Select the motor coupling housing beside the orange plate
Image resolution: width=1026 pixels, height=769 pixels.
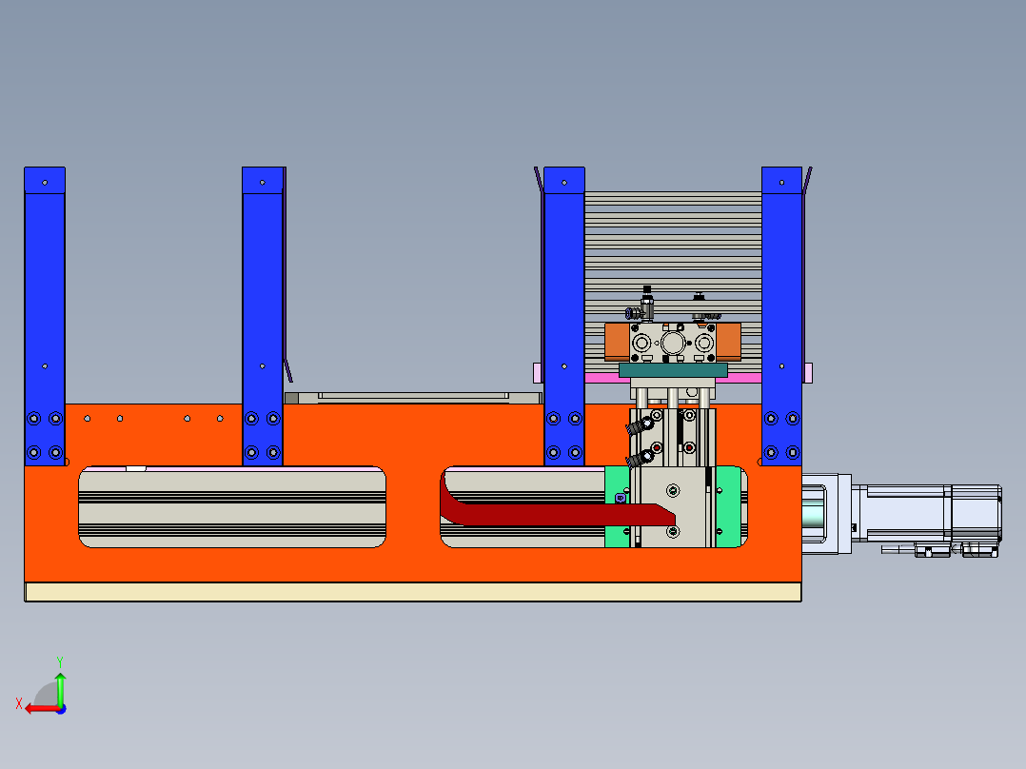(826, 514)
